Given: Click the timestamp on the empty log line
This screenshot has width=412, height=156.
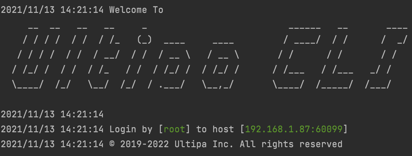Looking at the screenshot, I should 52,114.
